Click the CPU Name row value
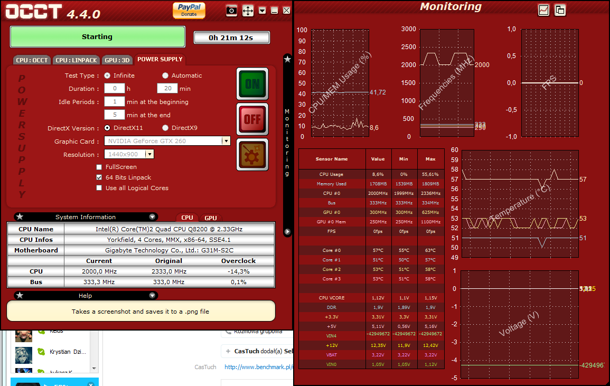 click(x=169, y=229)
